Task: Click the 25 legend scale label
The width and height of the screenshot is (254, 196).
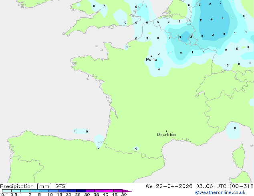Action: click(x=78, y=194)
